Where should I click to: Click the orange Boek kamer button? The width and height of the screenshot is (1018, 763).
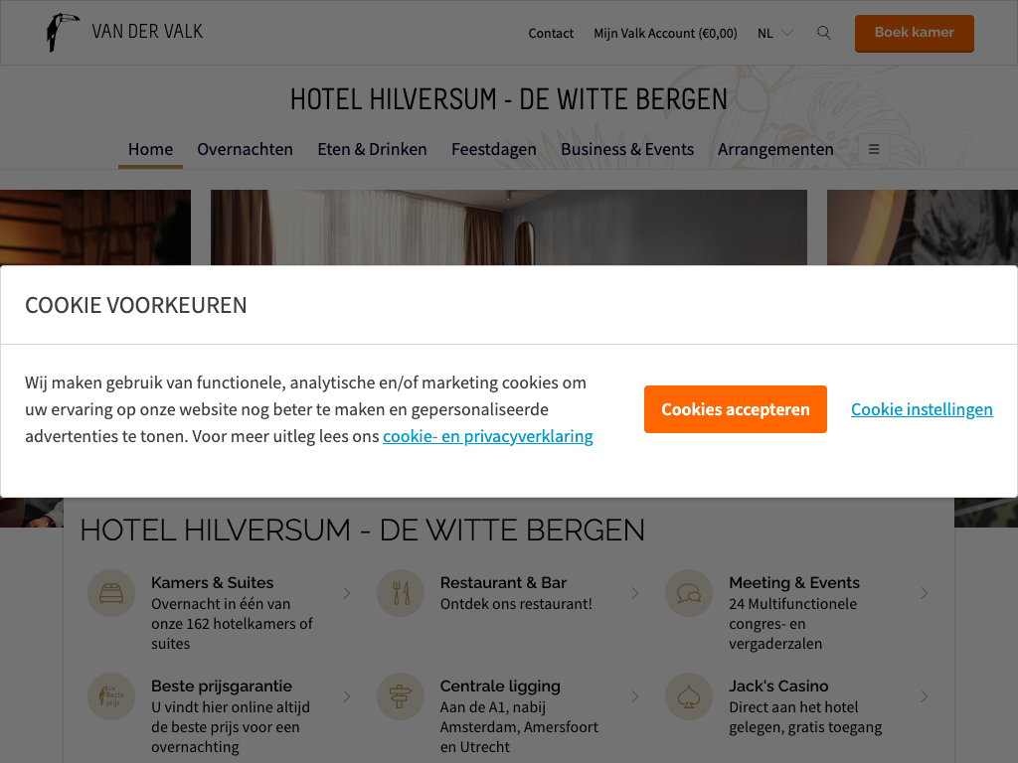coord(915,33)
